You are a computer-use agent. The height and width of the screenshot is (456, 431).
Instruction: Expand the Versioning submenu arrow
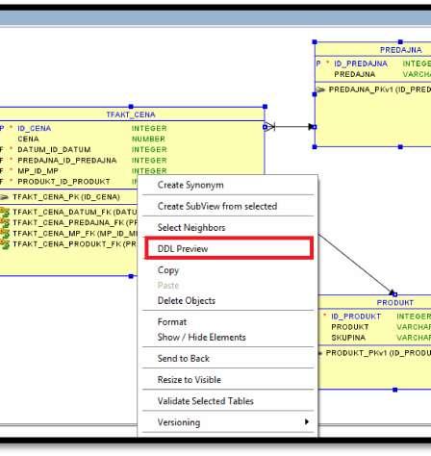[x=307, y=421]
